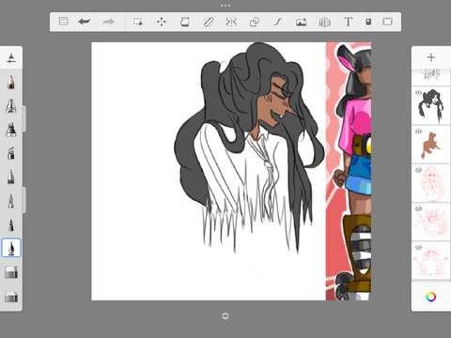Viewport: 451px width, 338px height.
Task: Activate the Transform move tool
Action: coord(162,22)
